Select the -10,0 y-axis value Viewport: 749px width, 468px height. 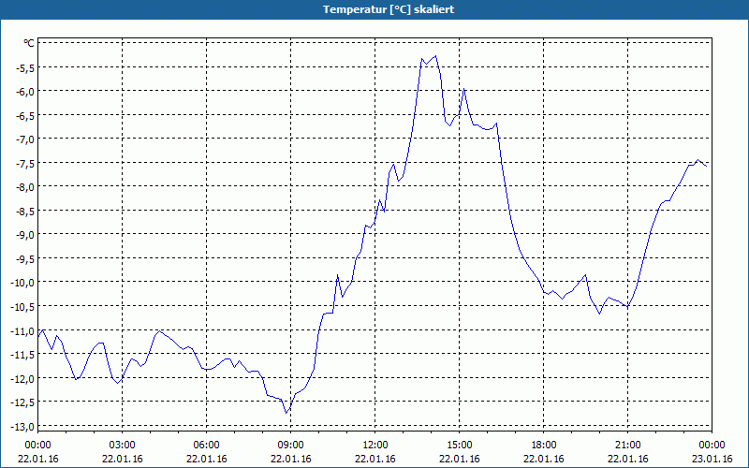[x=22, y=282]
